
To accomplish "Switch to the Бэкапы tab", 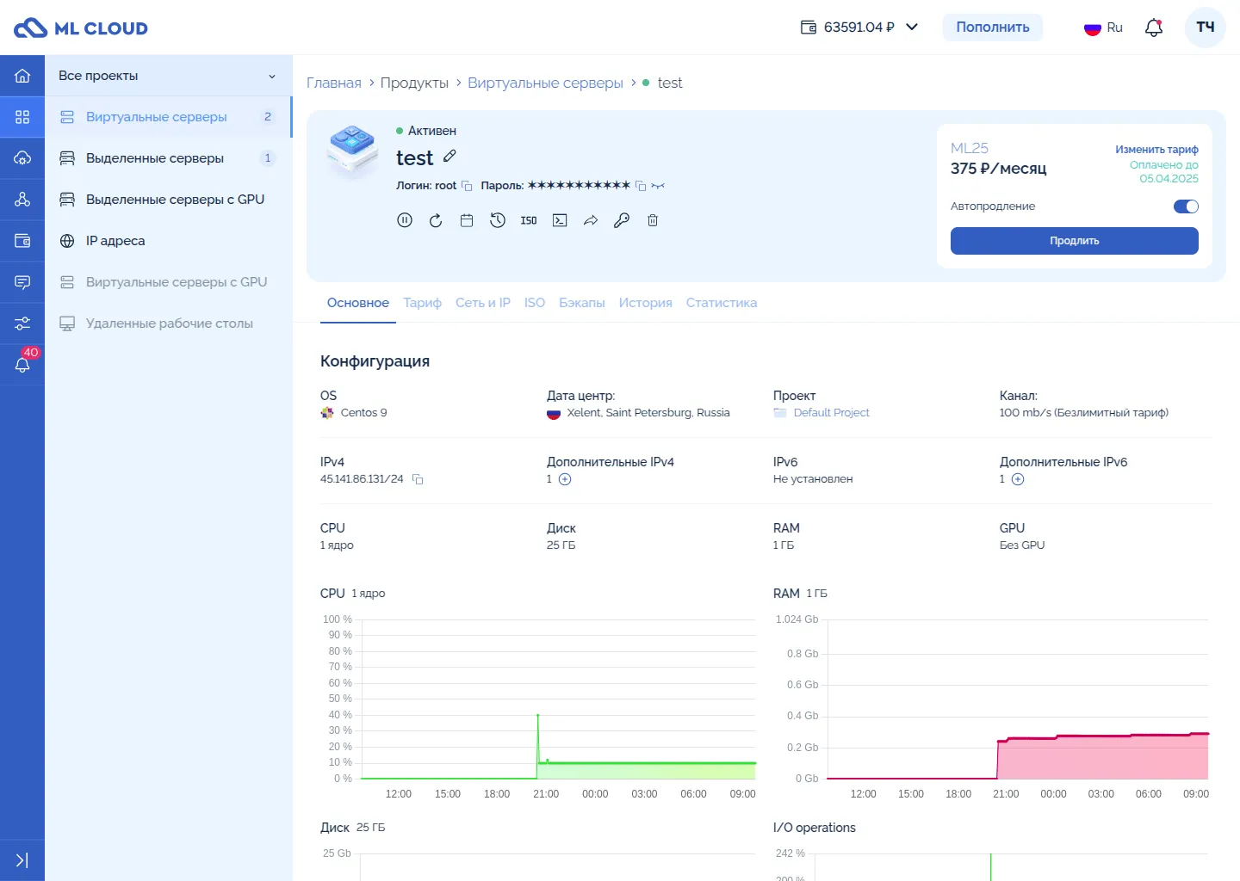I will click(x=582, y=303).
